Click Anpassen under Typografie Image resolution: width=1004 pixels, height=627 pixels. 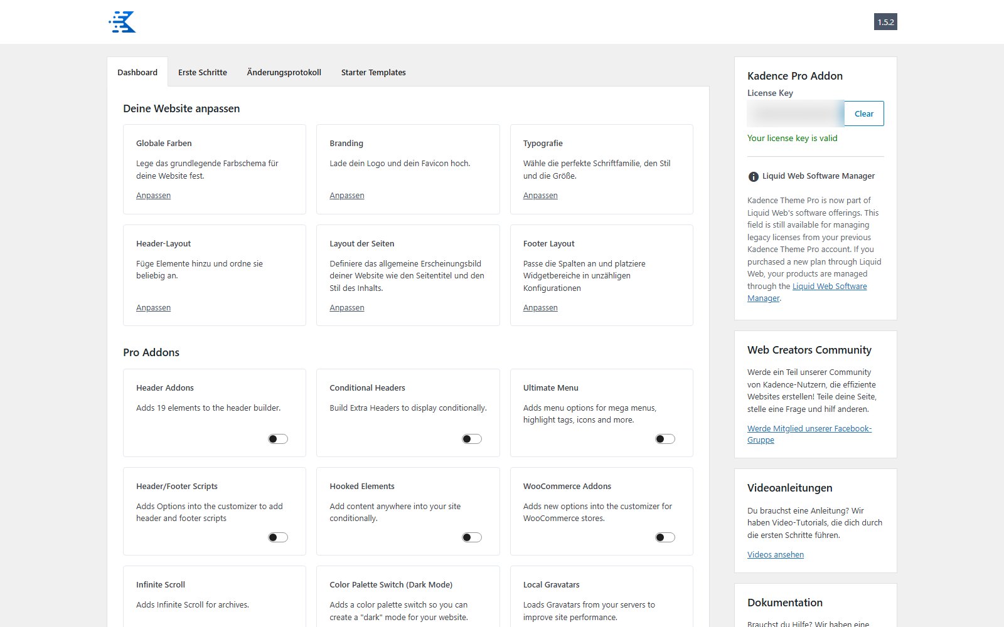click(x=540, y=196)
